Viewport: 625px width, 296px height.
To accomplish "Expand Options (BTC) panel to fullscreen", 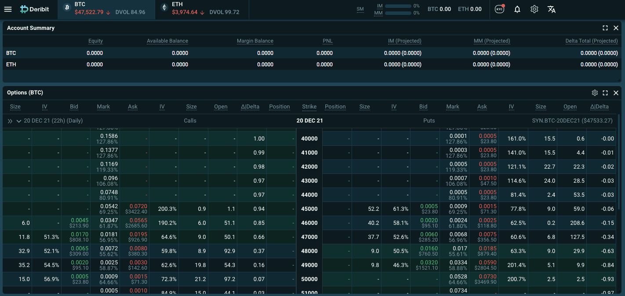I will (x=605, y=93).
